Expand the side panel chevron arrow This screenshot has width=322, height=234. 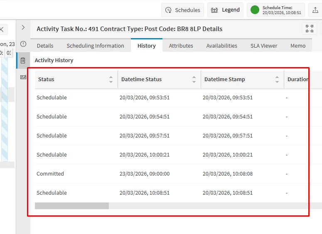[x=23, y=27]
